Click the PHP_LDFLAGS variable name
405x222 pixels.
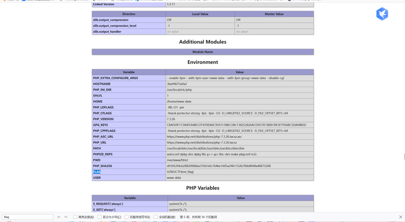(x=103, y=108)
